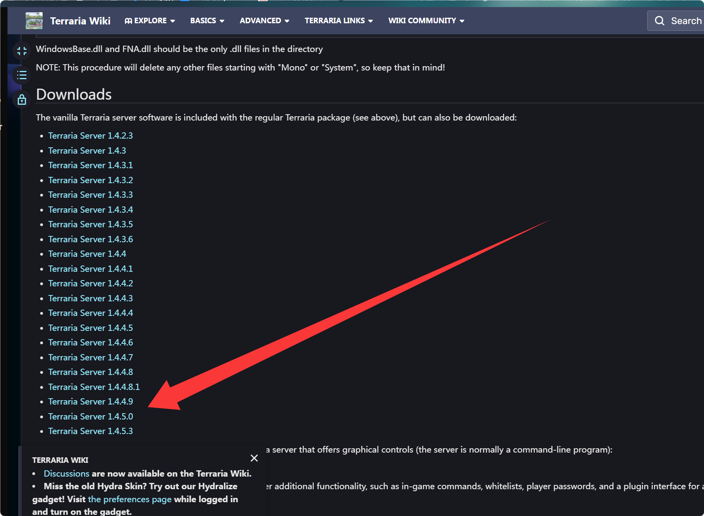This screenshot has width=704, height=516.
Task: Expand the Explore dropdown menu
Action: 150,20
